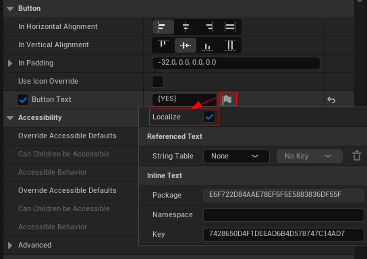This screenshot has width=367, height=259.
Task: Select the In Vertical Alignment label
Action: [53, 45]
